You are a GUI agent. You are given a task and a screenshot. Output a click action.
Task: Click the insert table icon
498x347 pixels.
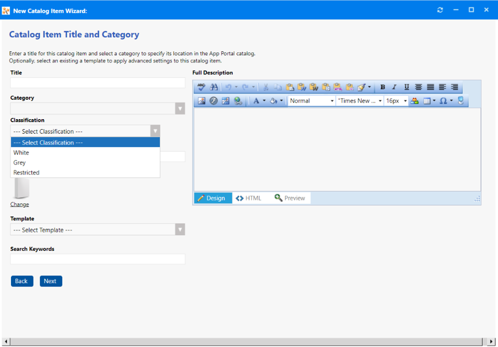(427, 101)
